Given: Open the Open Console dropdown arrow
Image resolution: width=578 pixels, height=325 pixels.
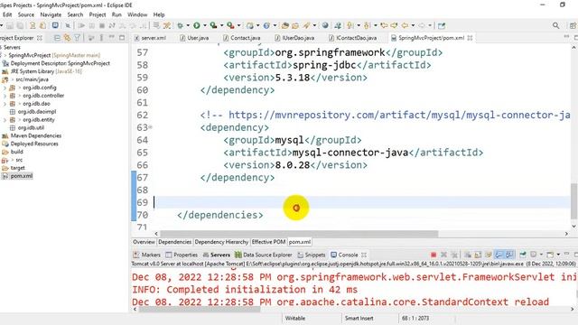Looking at the screenshot, I should pos(558,255).
